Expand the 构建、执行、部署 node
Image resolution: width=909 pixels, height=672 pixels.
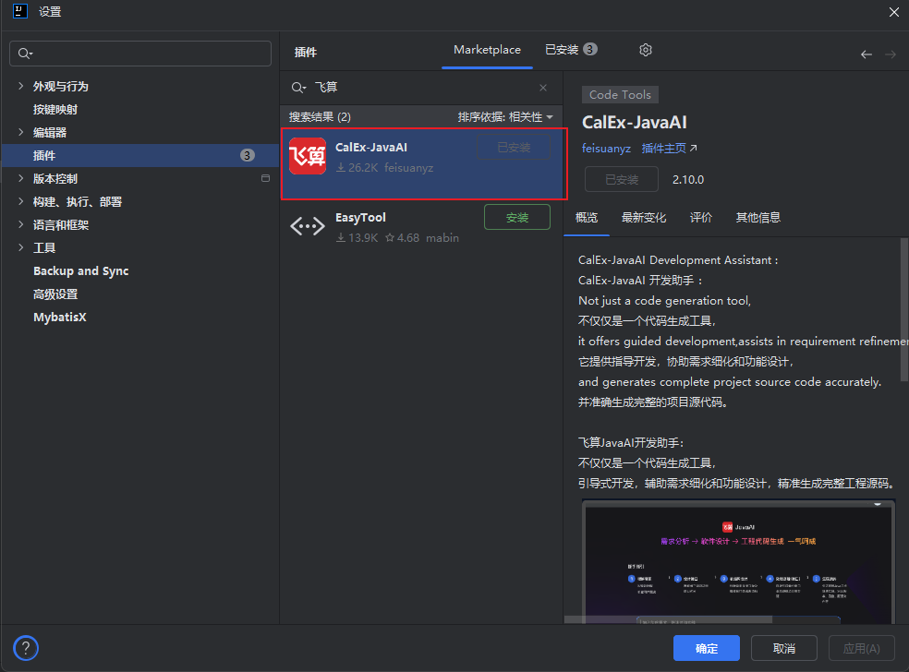click(x=21, y=201)
